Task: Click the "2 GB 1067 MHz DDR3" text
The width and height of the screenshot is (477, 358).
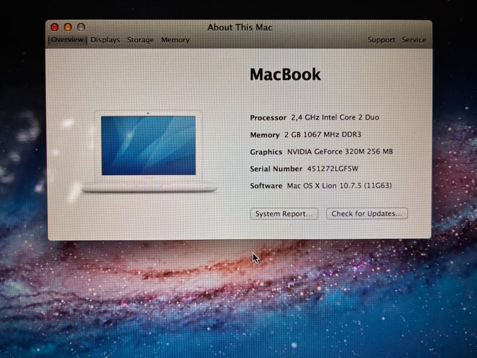Action: (x=323, y=135)
